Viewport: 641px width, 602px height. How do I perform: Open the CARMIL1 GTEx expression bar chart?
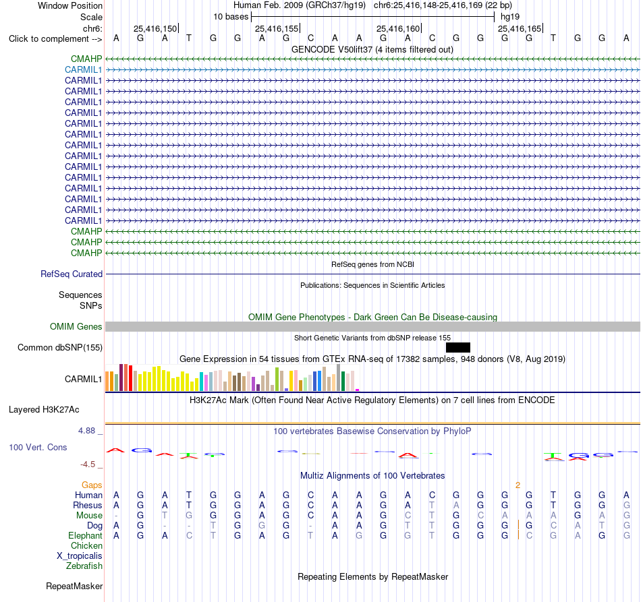pyautogui.click(x=232, y=378)
